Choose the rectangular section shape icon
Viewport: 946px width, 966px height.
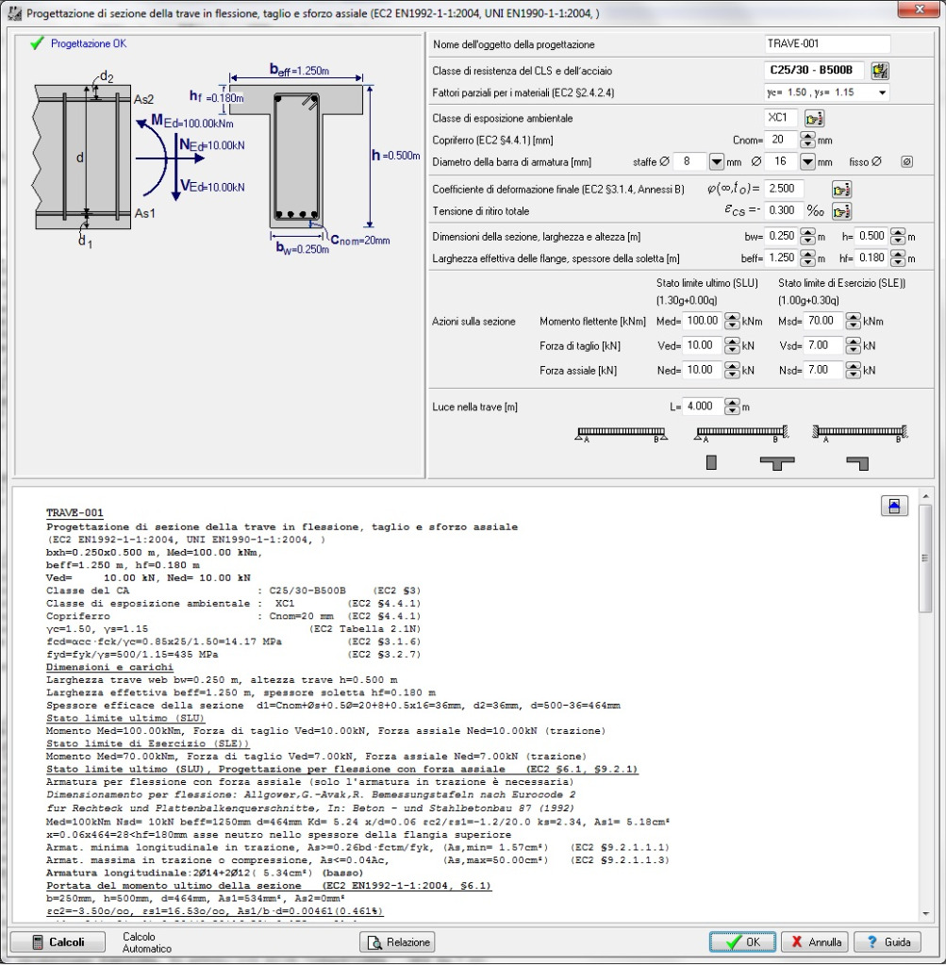(x=711, y=462)
